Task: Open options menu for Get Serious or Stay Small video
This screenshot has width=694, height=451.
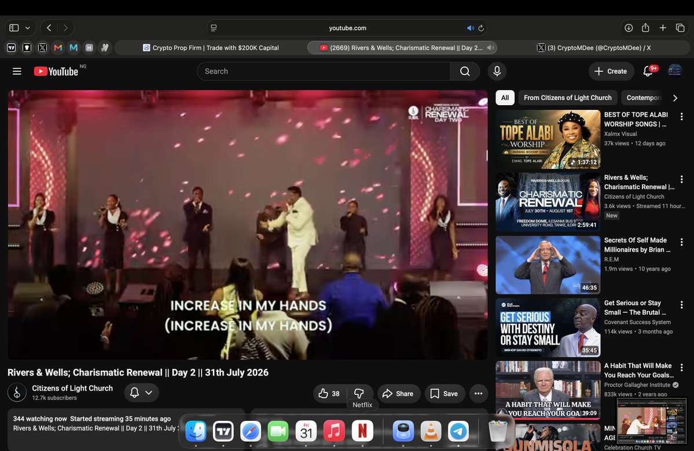Action: pyautogui.click(x=682, y=305)
